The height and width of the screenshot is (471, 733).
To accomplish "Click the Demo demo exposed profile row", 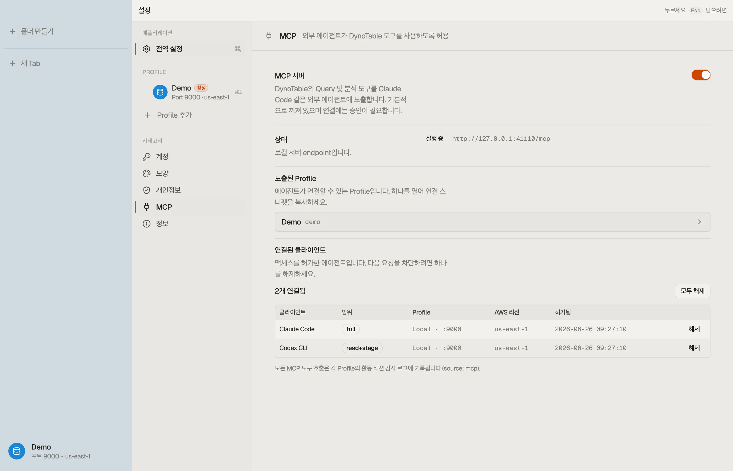I will 492,222.
